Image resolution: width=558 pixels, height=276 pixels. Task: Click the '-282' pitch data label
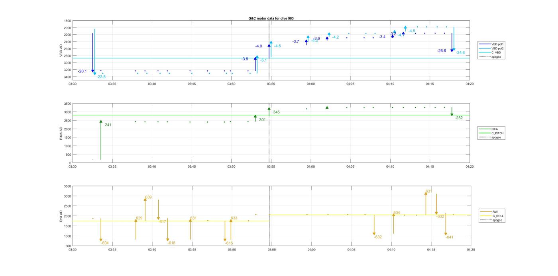pyautogui.click(x=459, y=118)
